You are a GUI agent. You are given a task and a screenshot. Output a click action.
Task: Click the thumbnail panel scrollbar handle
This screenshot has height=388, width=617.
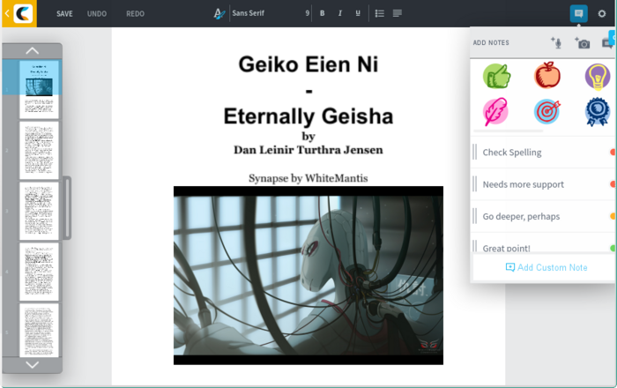point(67,208)
